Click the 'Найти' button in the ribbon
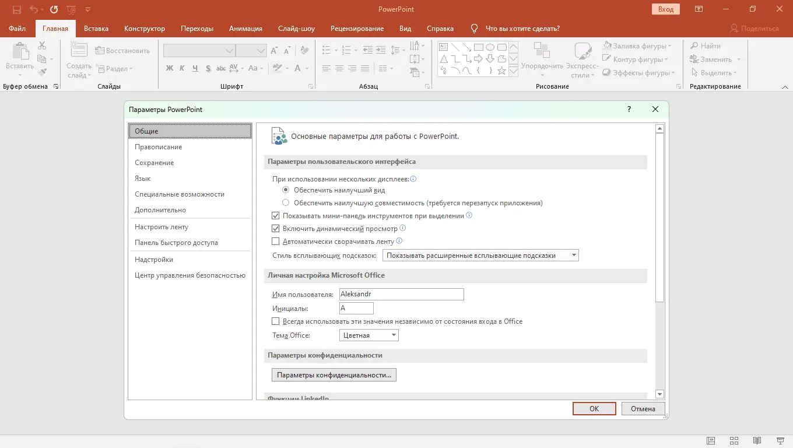This screenshot has width=793, height=448. pyautogui.click(x=706, y=45)
